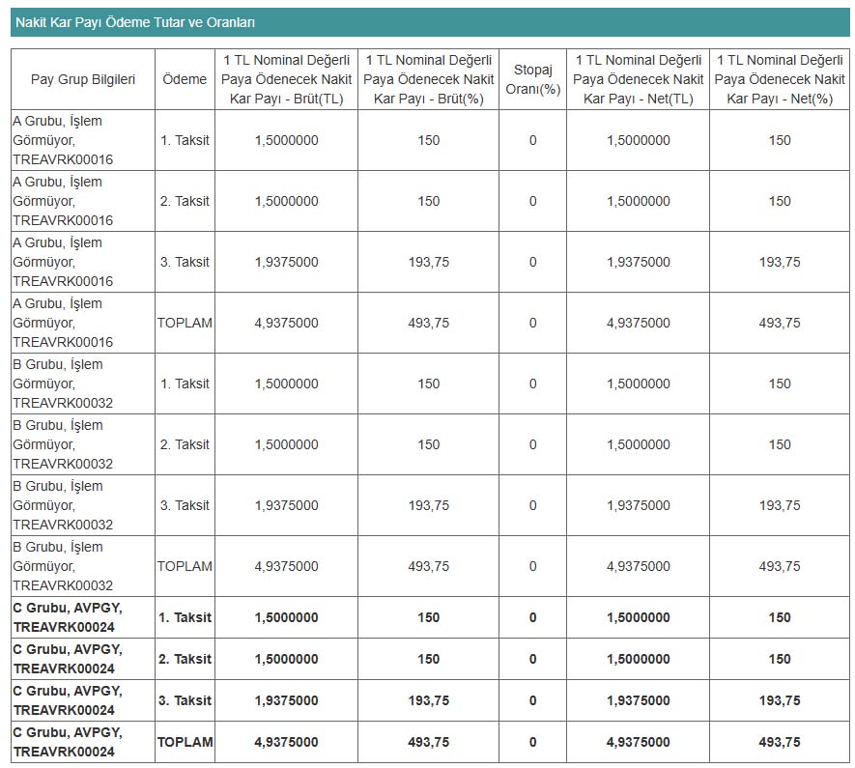855x768 pixels.
Task: Click the 'Nakit Kar Payı Ödeme Tutar ve Oranları' header
Action: tap(430, 22)
